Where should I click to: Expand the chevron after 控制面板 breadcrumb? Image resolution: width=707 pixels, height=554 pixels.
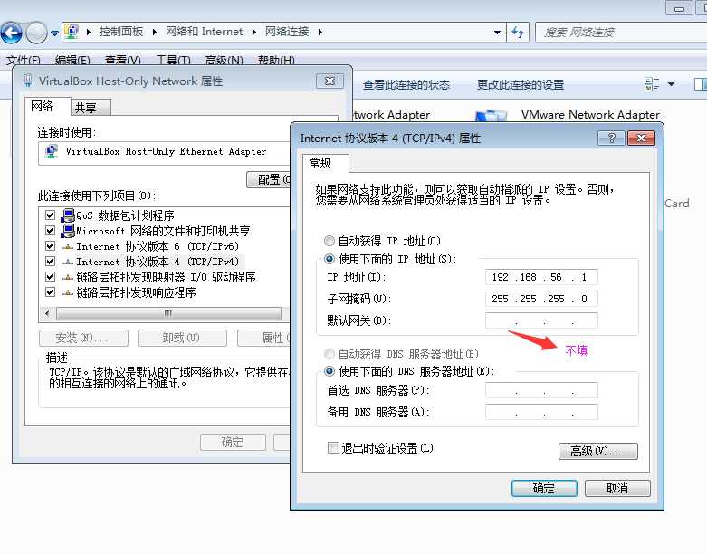[155, 32]
